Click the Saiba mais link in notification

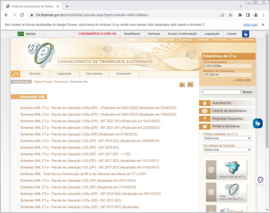pyautogui.click(x=250, y=25)
